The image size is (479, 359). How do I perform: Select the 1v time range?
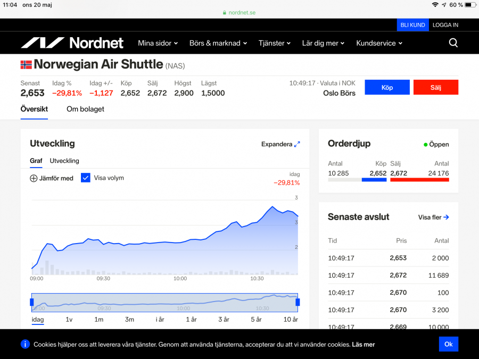click(x=69, y=320)
